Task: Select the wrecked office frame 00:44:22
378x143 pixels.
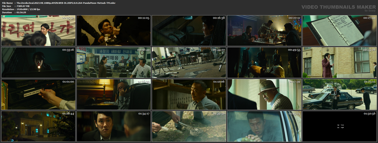Action: point(189,63)
